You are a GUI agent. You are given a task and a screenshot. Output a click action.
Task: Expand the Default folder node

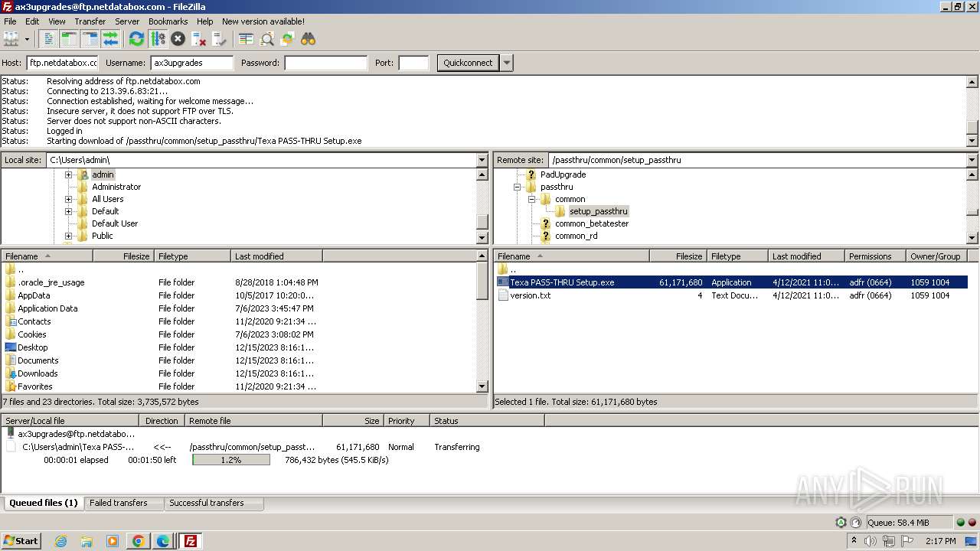click(x=68, y=211)
